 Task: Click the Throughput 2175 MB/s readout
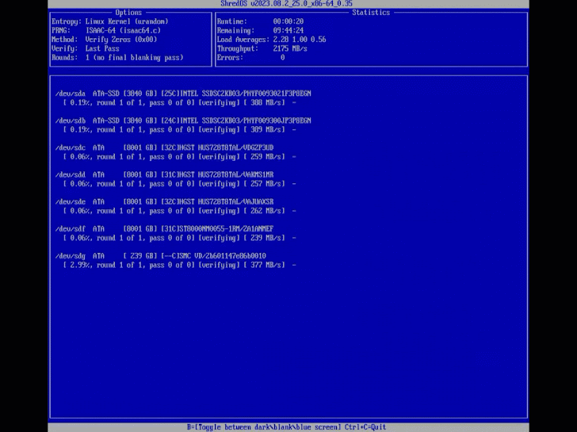262,48
